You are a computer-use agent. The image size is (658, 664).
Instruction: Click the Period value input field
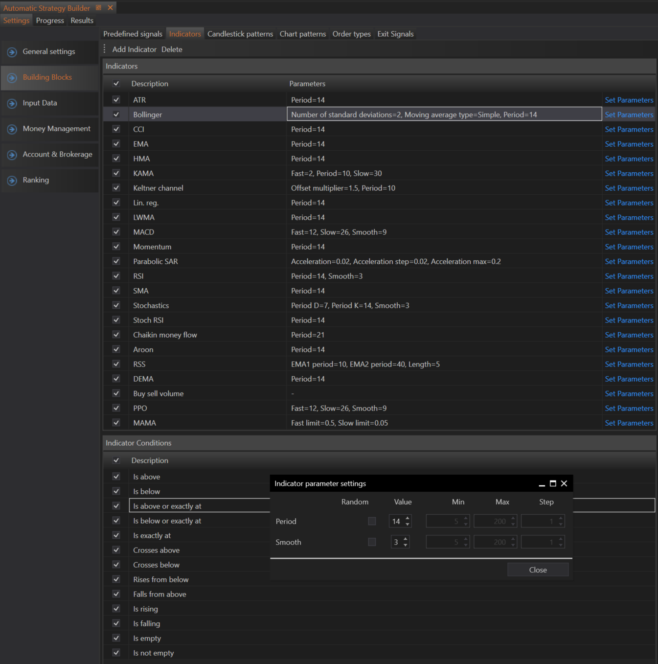pos(396,521)
